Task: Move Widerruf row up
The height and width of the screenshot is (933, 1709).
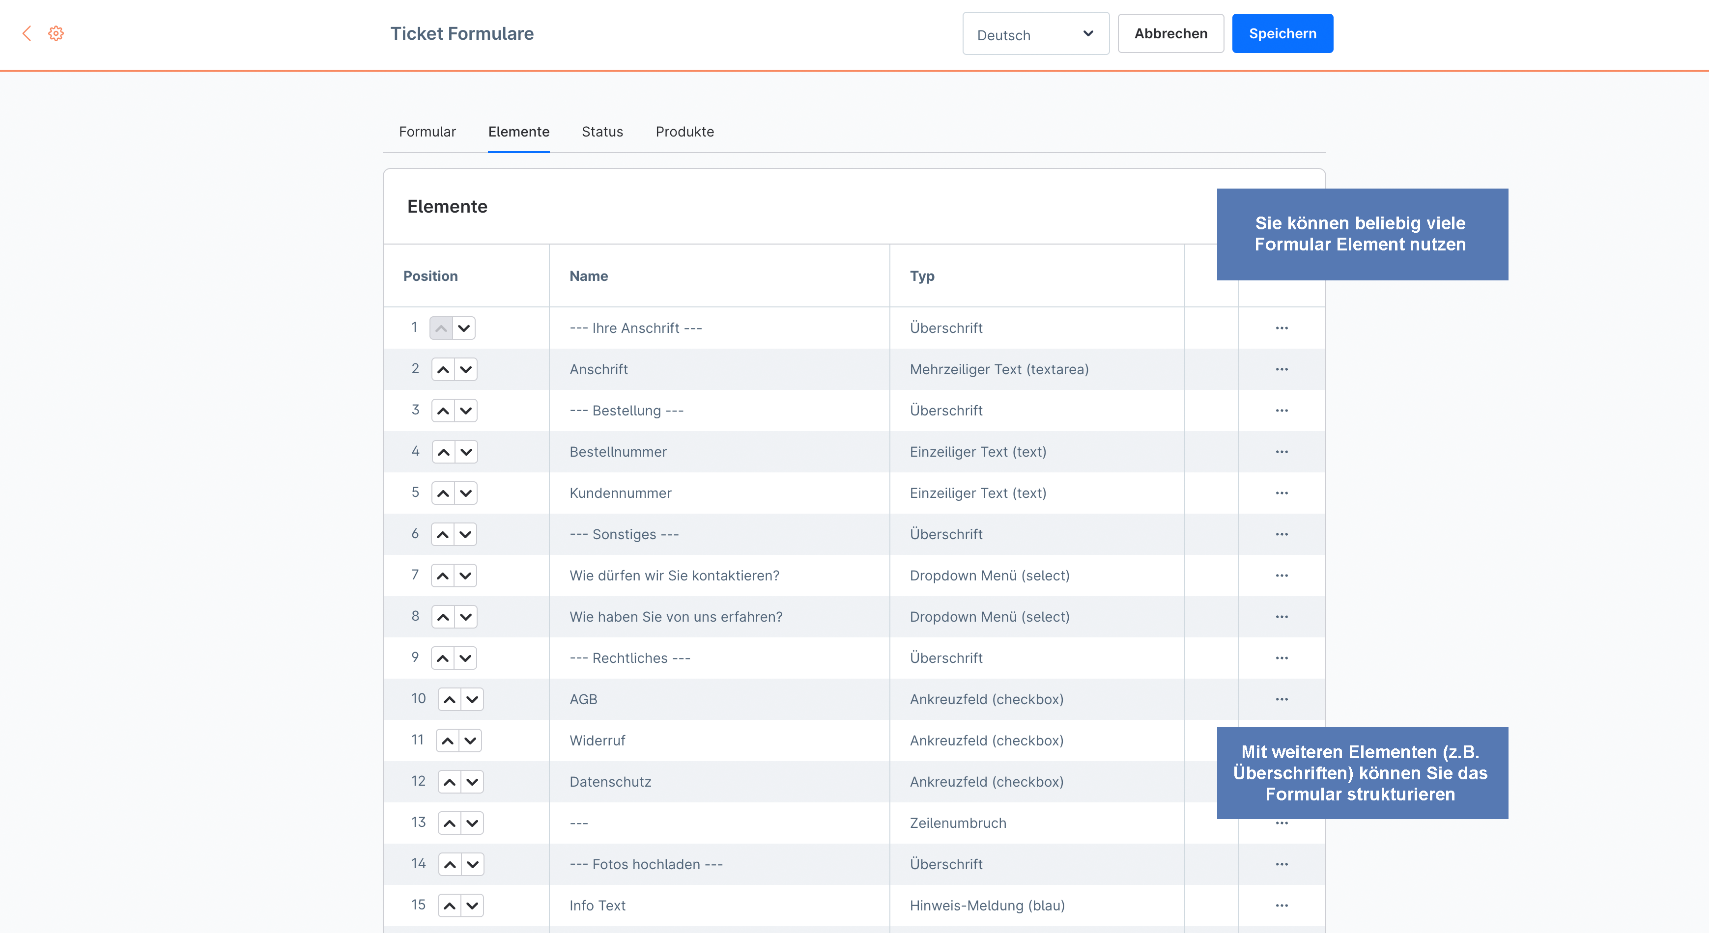Action: (447, 741)
